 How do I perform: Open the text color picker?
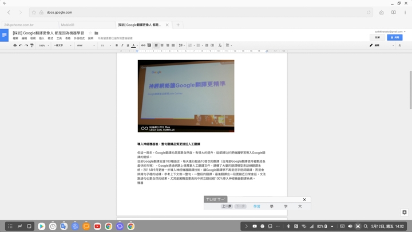[133, 45]
